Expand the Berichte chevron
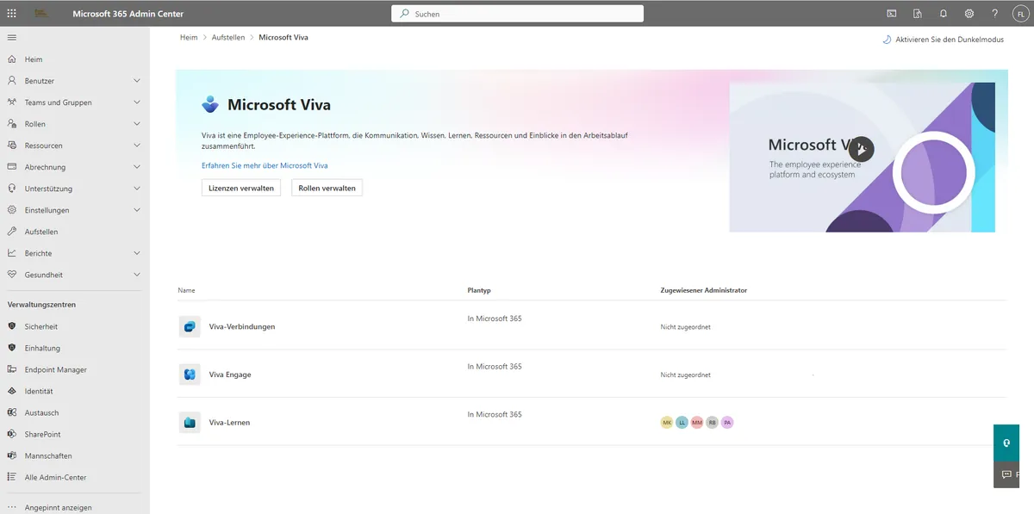 coord(137,253)
